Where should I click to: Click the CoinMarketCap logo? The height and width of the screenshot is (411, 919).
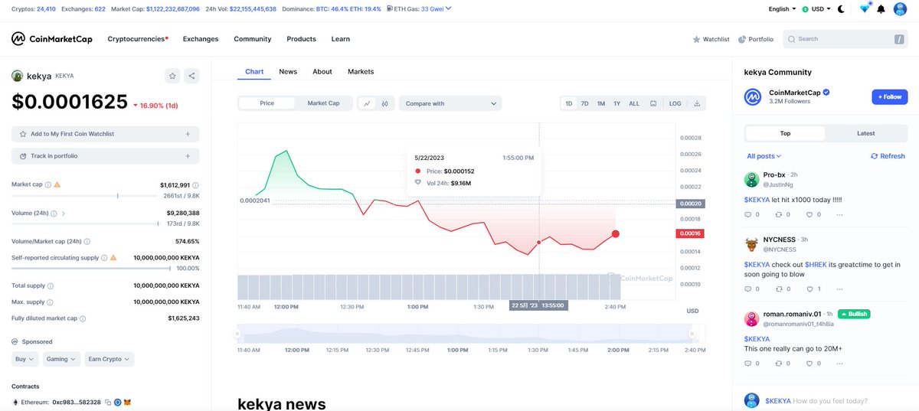pos(51,39)
